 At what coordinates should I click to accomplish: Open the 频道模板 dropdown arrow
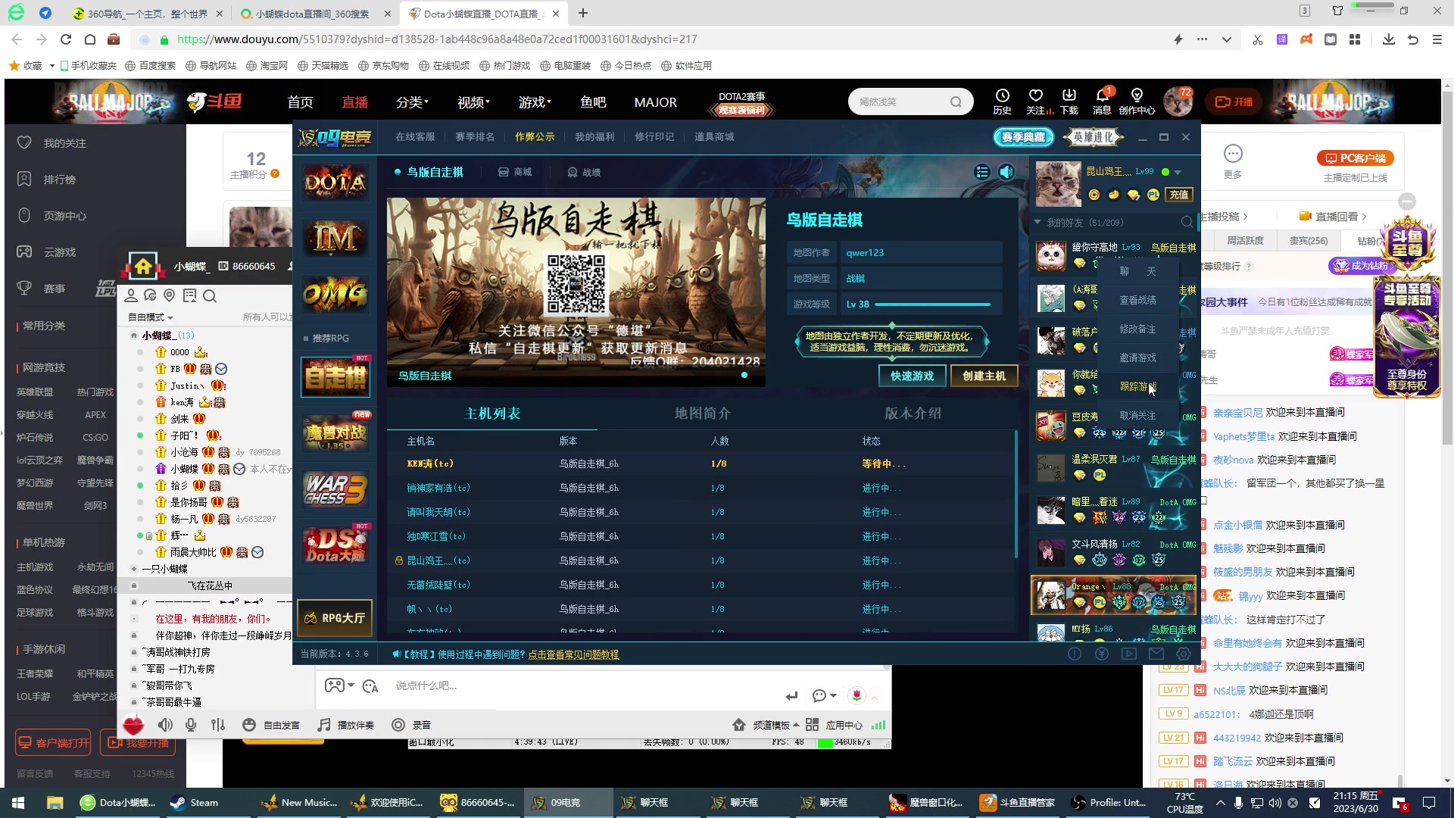pyautogui.click(x=796, y=725)
